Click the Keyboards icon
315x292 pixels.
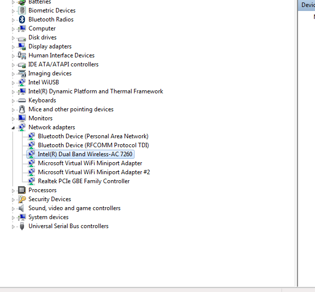pyautogui.click(x=22, y=100)
